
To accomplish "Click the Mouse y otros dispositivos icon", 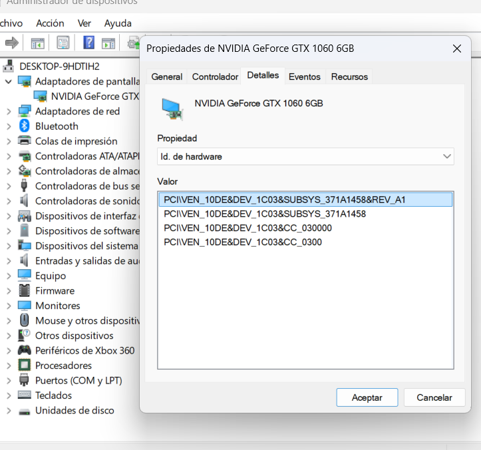I will pyautogui.click(x=25, y=320).
